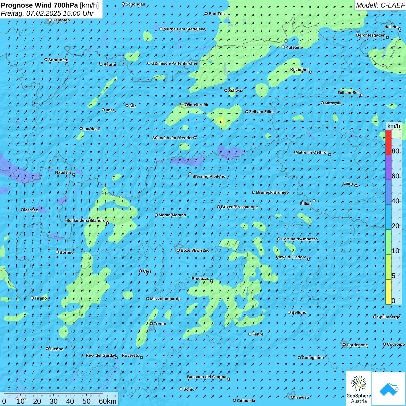Select the Bruneck/Brunico label
The image size is (406, 406).
tap(272, 192)
